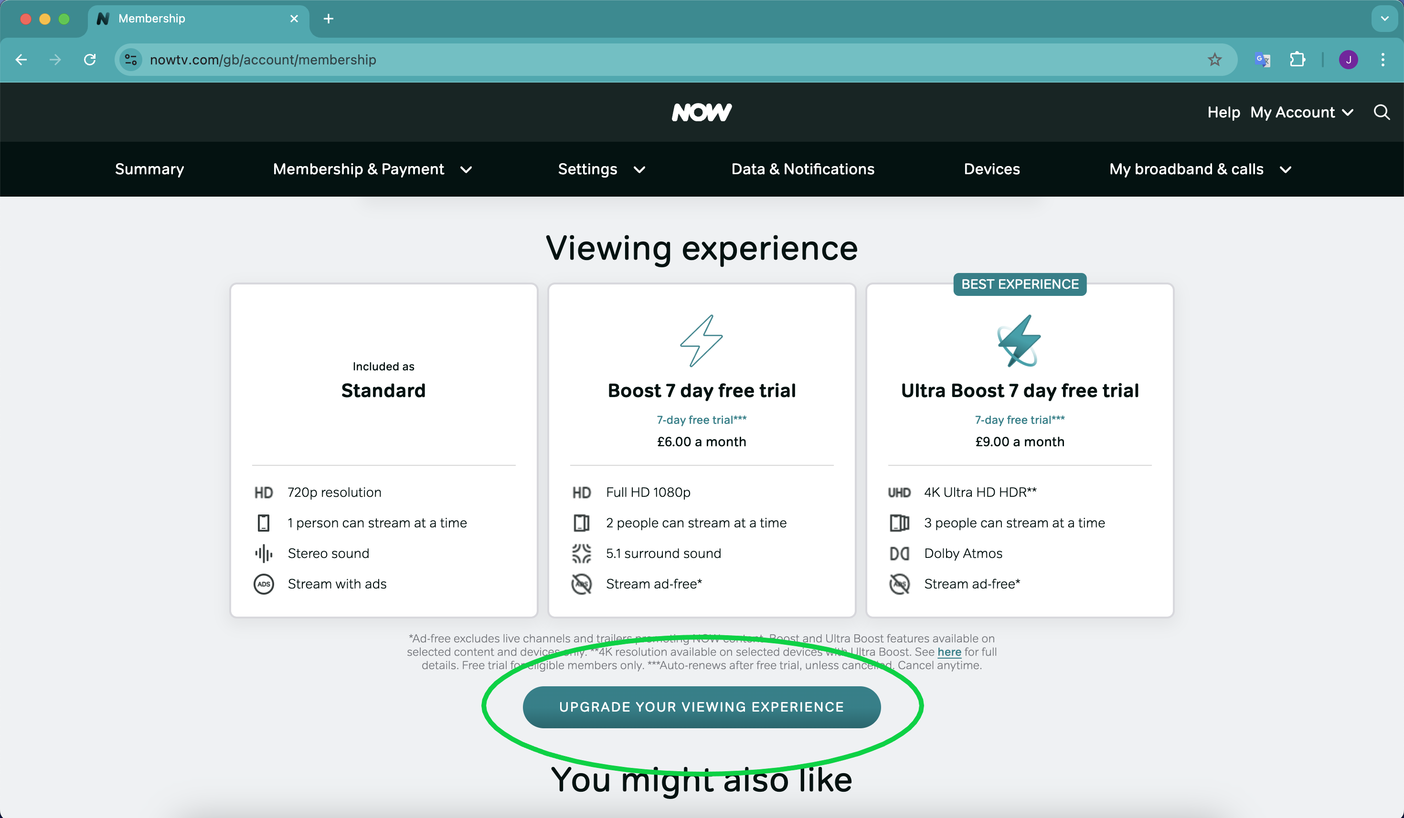Select the Standard plan card heading

pos(383,390)
